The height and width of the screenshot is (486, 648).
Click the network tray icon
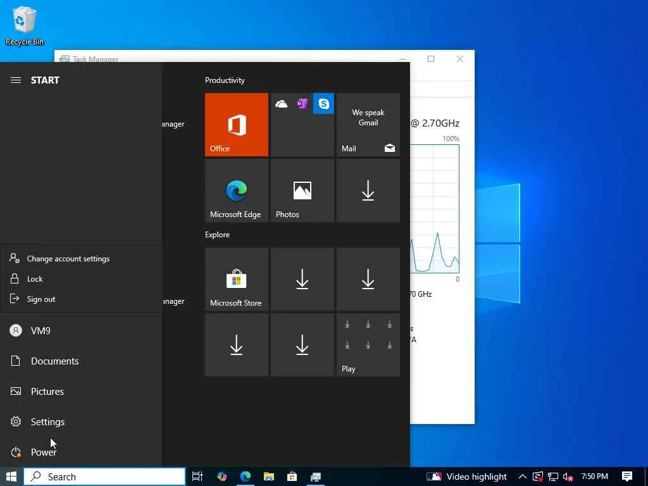[553, 477]
